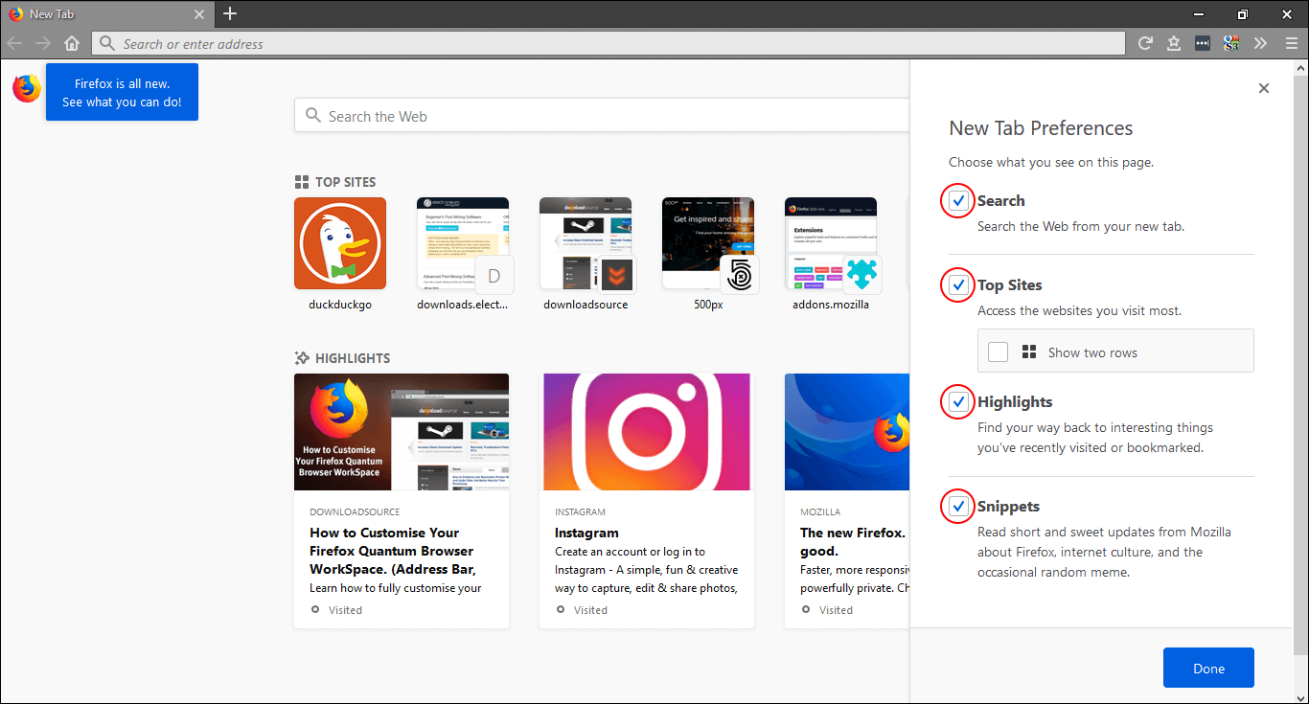Enable the Show two rows checkbox

point(998,352)
